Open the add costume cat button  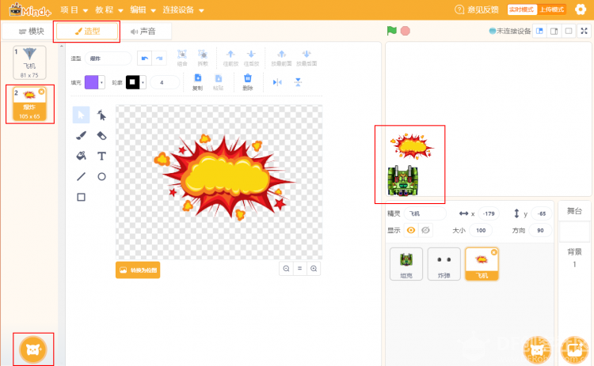coord(33,349)
